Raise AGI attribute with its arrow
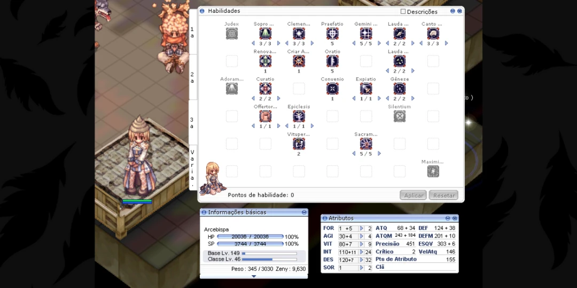The width and height of the screenshot is (577, 288). [x=361, y=236]
